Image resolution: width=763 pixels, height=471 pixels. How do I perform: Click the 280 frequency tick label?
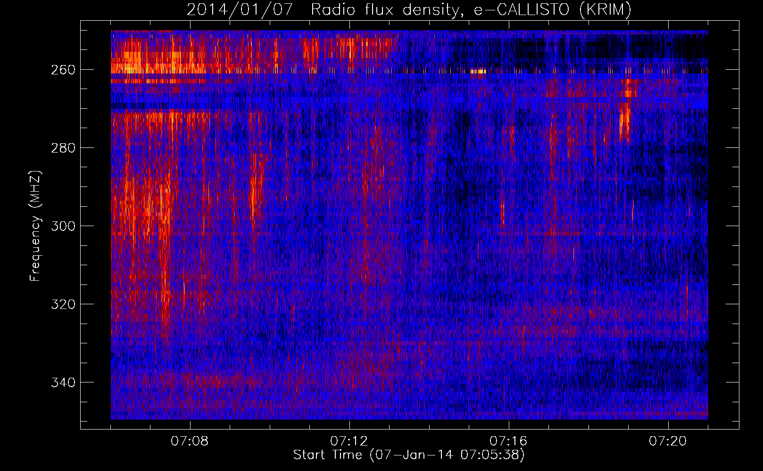[x=62, y=148]
